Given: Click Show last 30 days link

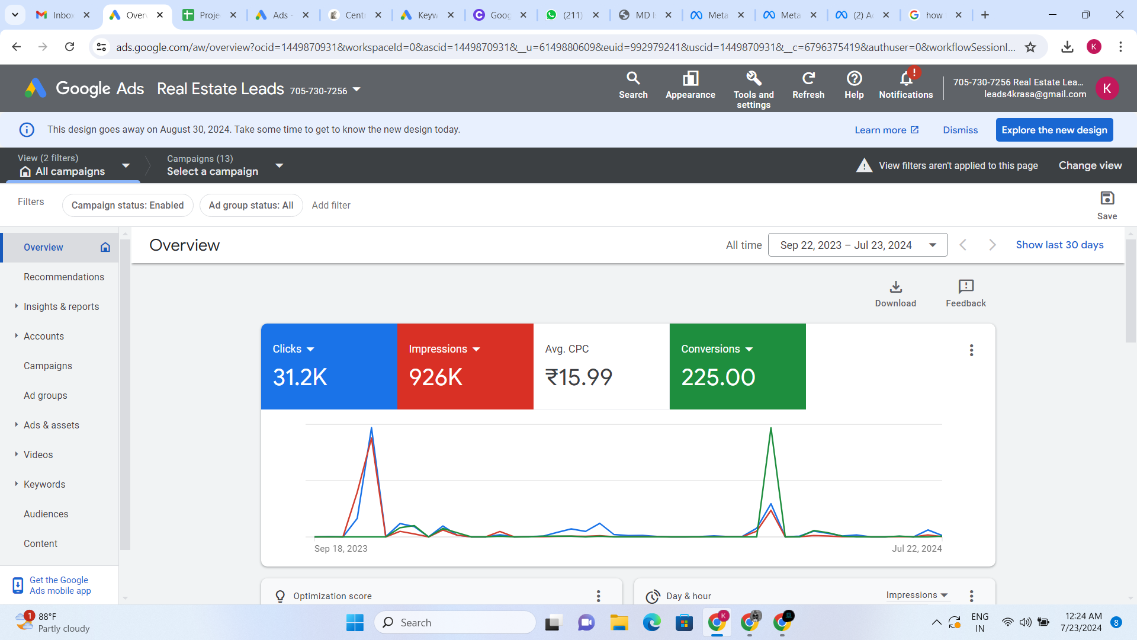Looking at the screenshot, I should (x=1059, y=245).
